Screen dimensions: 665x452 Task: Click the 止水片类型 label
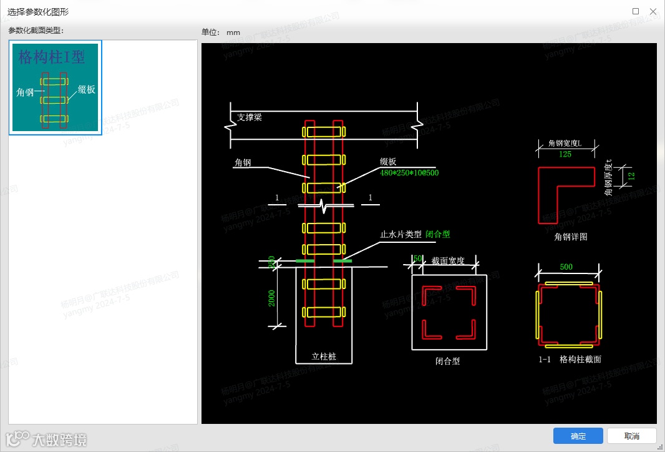click(400, 234)
